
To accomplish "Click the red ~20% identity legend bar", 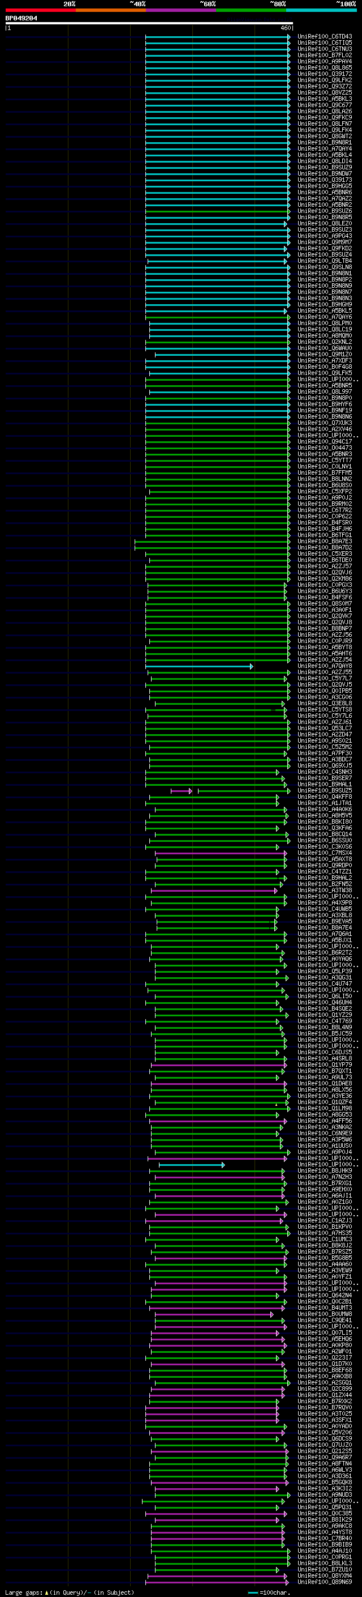I will [x=40, y=10].
